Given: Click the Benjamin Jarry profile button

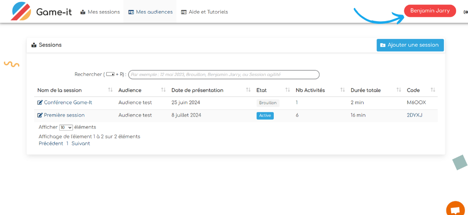Looking at the screenshot, I should coord(430,11).
